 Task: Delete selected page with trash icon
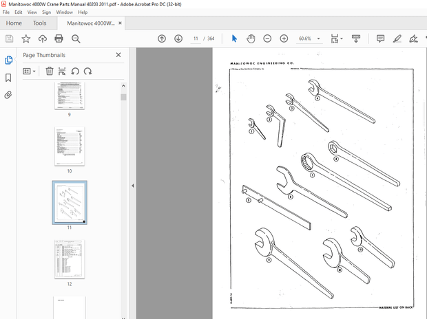pos(50,71)
